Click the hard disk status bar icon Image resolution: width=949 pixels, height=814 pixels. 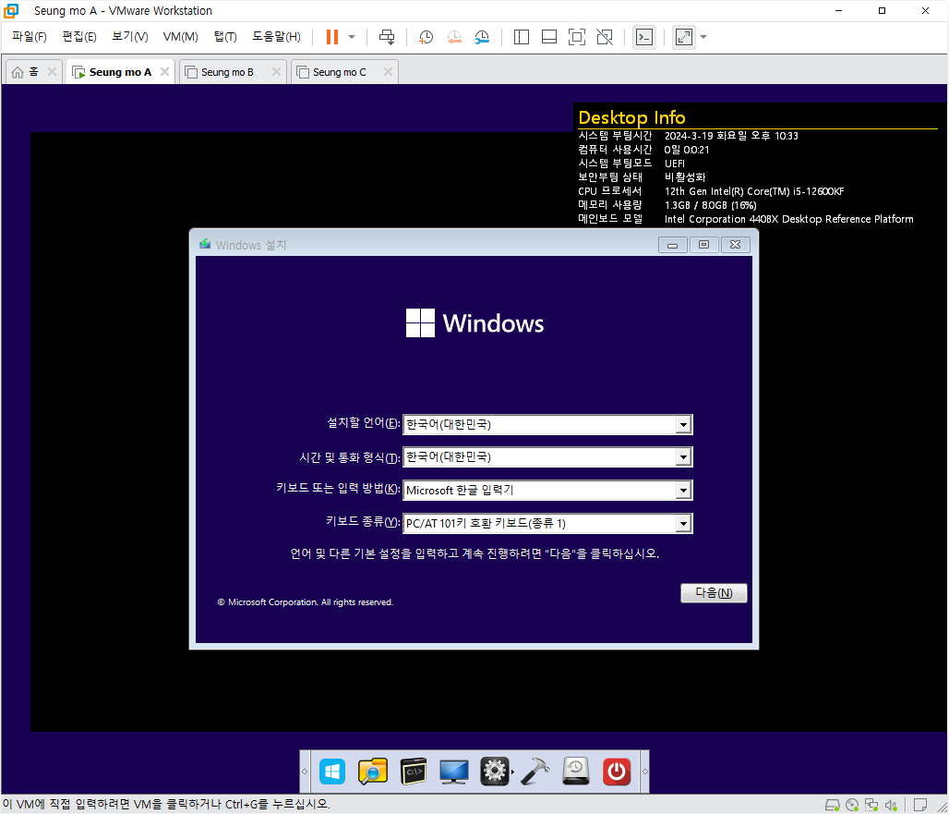[833, 805]
